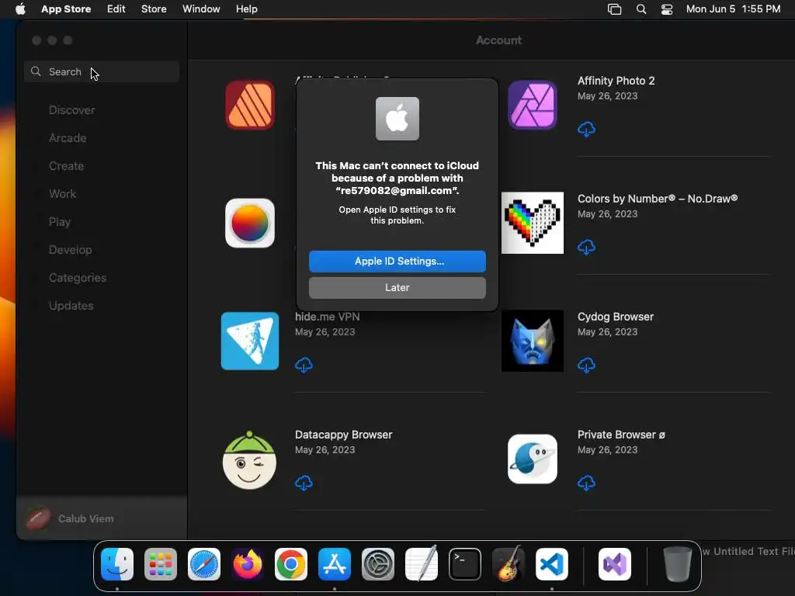Go to the Work section
Image resolution: width=795 pixels, height=596 pixels.
[x=62, y=193]
